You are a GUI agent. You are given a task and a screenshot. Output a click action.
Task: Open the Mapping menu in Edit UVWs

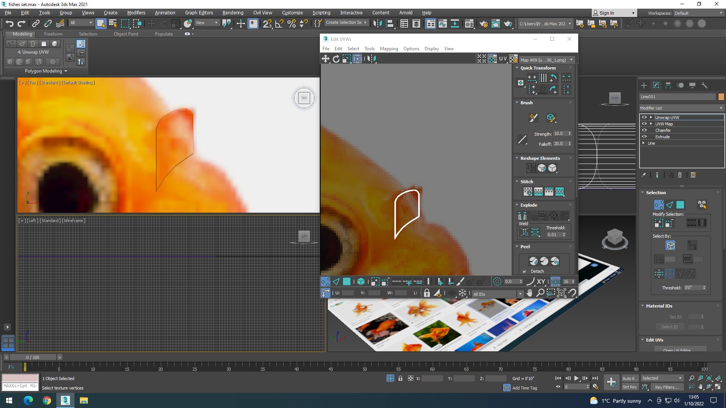(x=389, y=49)
